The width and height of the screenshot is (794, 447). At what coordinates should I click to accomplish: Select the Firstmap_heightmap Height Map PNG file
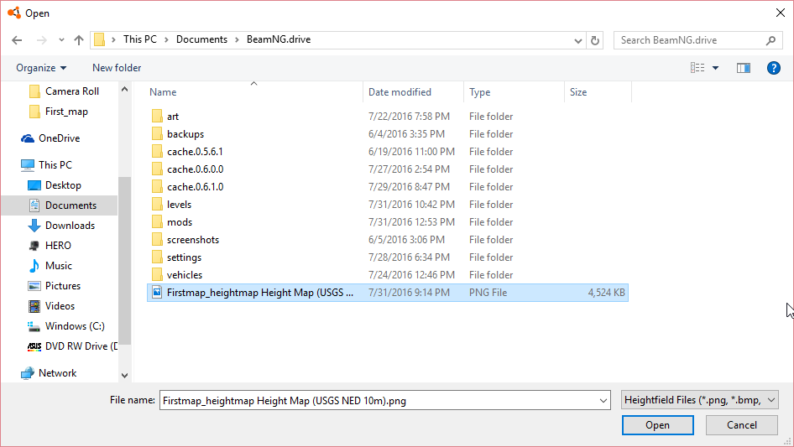[x=388, y=293]
